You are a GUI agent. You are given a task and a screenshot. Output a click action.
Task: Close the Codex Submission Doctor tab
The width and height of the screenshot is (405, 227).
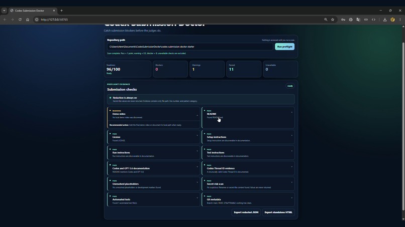point(54,11)
